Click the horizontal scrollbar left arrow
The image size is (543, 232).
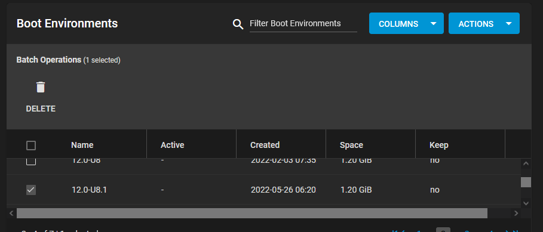click(11, 213)
